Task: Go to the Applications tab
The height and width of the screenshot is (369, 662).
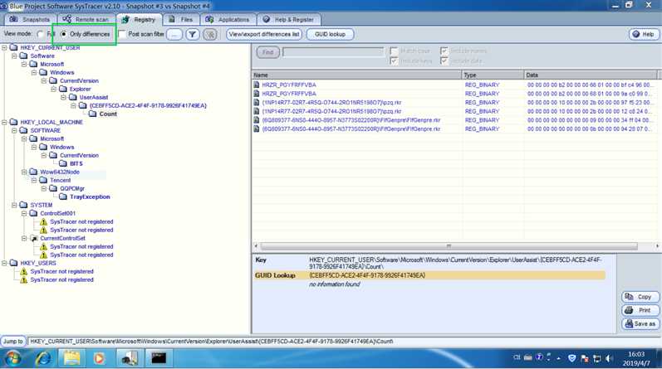Action: point(228,19)
